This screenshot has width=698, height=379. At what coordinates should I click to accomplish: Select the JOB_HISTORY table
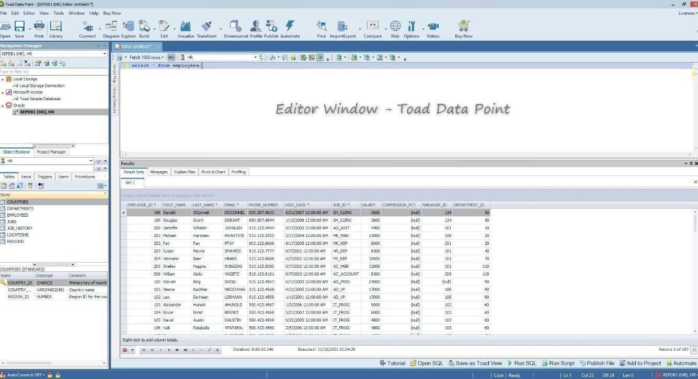(x=19, y=228)
